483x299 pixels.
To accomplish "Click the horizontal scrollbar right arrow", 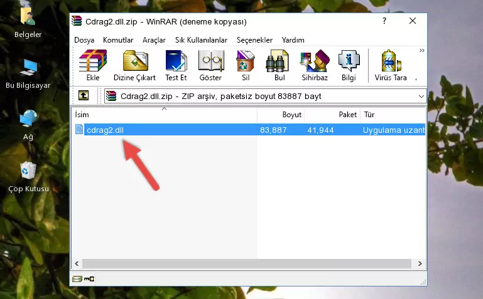I will click(x=420, y=263).
